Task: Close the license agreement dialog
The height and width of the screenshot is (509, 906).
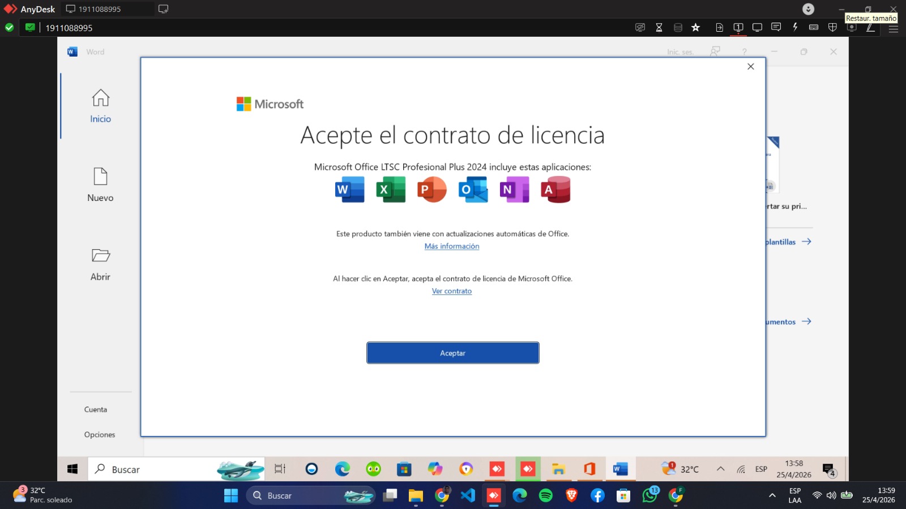Action: pos(750,67)
